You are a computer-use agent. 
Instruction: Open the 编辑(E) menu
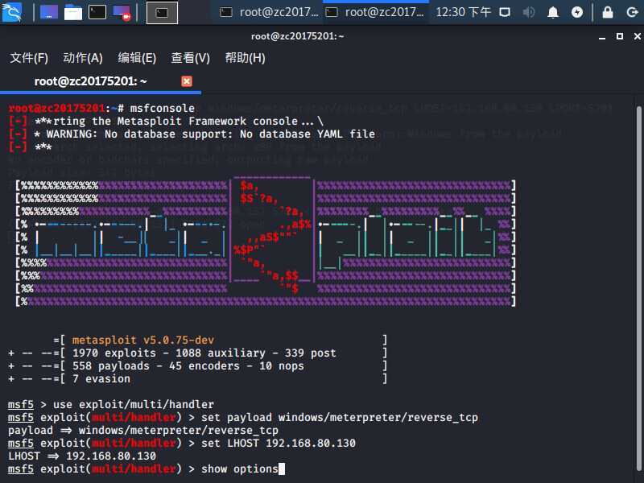pos(137,58)
